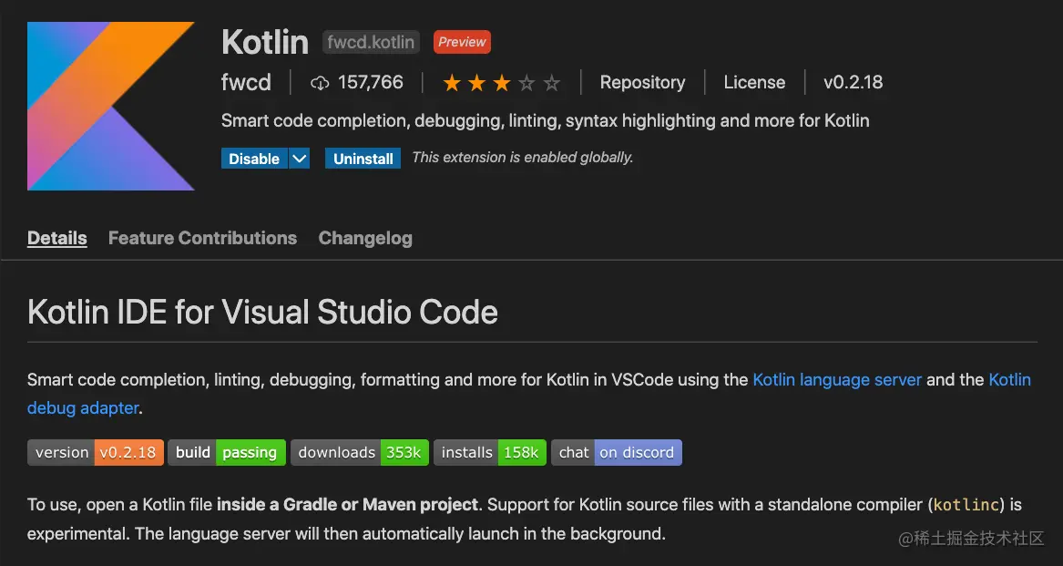Image resolution: width=1063 pixels, height=566 pixels.
Task: Open the License link
Action: click(754, 82)
